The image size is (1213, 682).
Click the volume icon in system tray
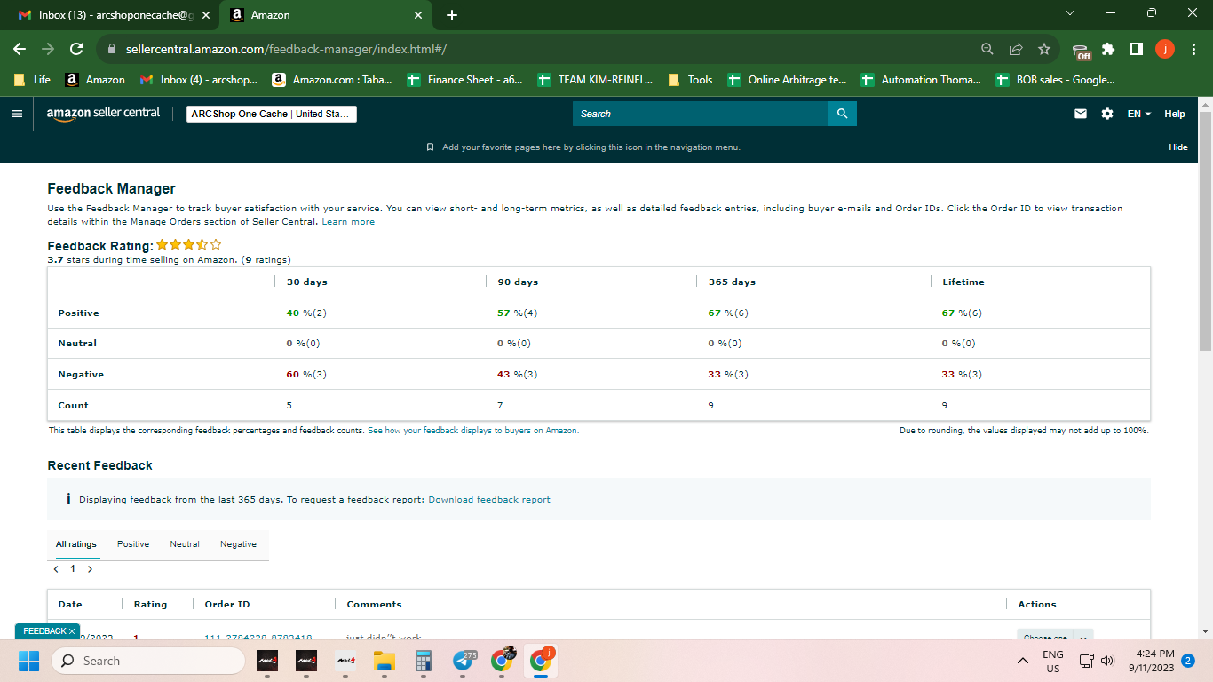[1106, 661]
